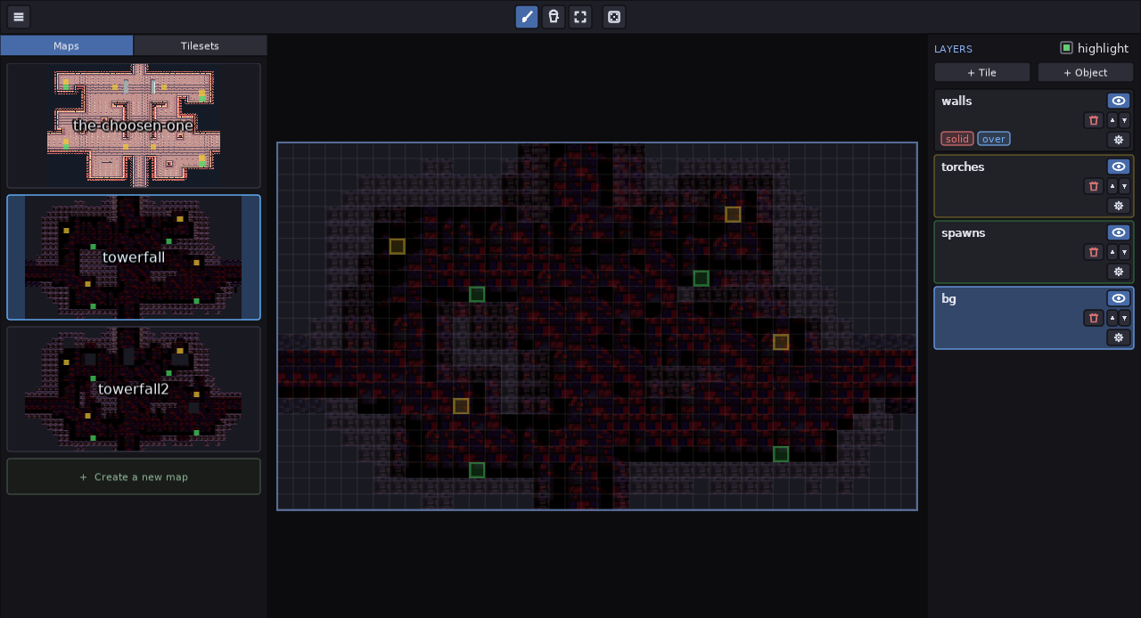
Task: Delete the bg layer
Action: 1094,318
